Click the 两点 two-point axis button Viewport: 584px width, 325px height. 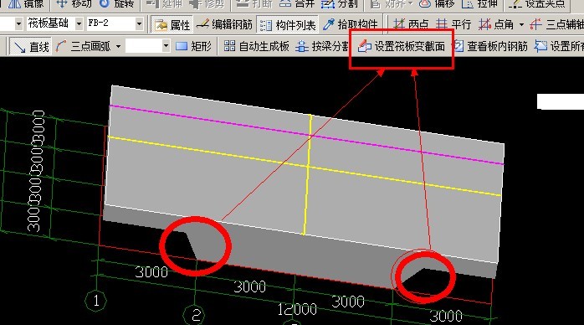click(411, 24)
